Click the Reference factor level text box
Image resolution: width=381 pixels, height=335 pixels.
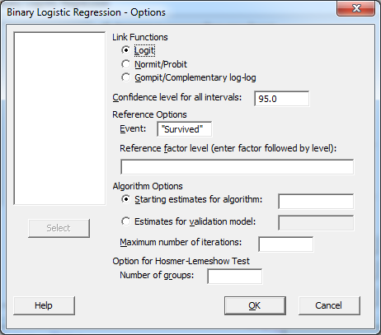click(x=238, y=167)
